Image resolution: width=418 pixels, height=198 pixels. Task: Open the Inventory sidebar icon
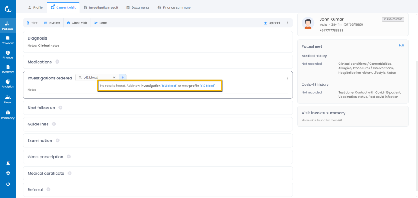coord(8,69)
